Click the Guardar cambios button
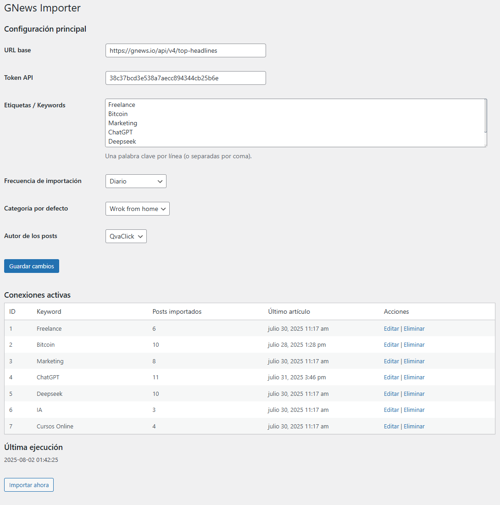500x505 pixels. pos(32,266)
